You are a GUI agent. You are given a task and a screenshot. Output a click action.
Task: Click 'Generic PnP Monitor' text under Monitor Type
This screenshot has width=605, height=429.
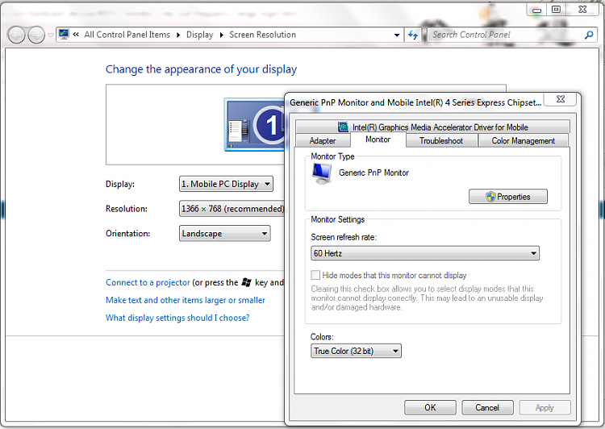pos(373,173)
